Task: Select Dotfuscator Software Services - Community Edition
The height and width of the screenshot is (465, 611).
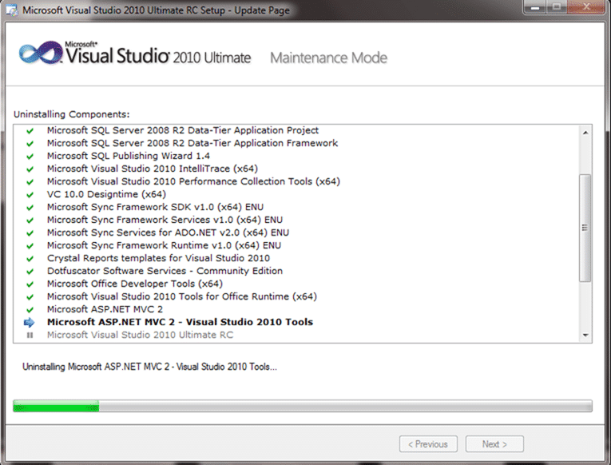Action: [x=165, y=271]
